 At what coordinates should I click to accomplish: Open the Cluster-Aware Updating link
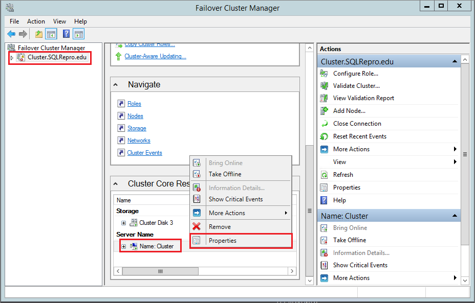coord(156,56)
